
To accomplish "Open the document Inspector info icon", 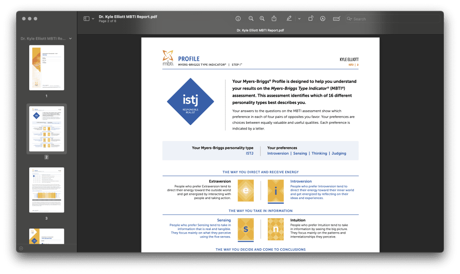I will pyautogui.click(x=238, y=18).
